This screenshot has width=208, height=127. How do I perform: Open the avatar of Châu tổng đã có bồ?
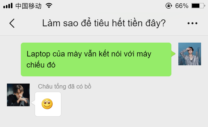[x=18, y=95]
